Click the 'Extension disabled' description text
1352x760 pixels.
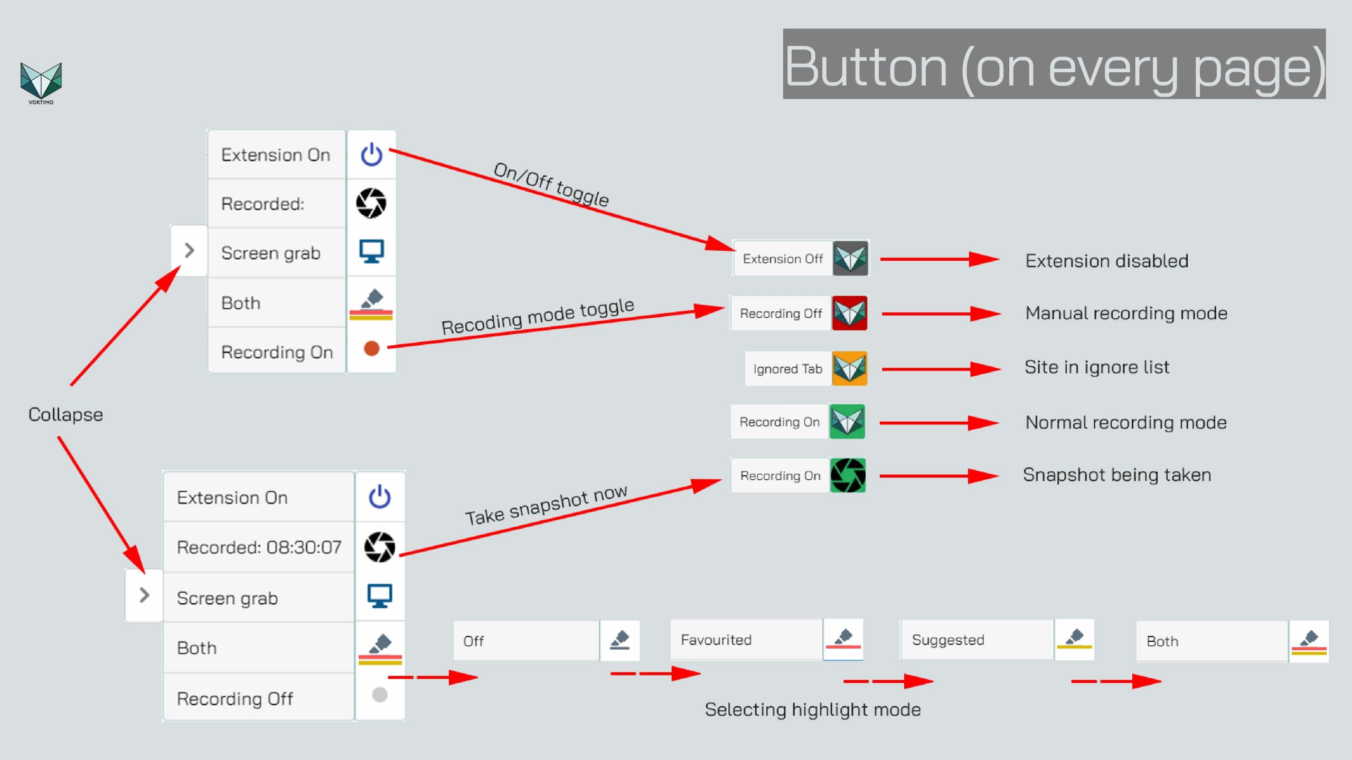(1106, 261)
